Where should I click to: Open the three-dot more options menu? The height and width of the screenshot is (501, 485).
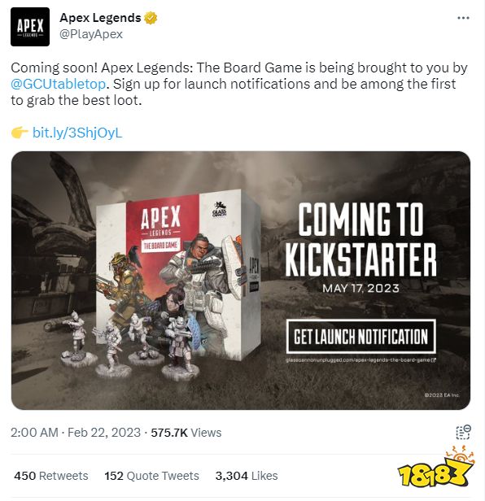[x=463, y=18]
